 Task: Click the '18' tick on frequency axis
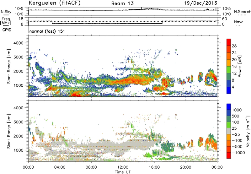pos(21,19)
